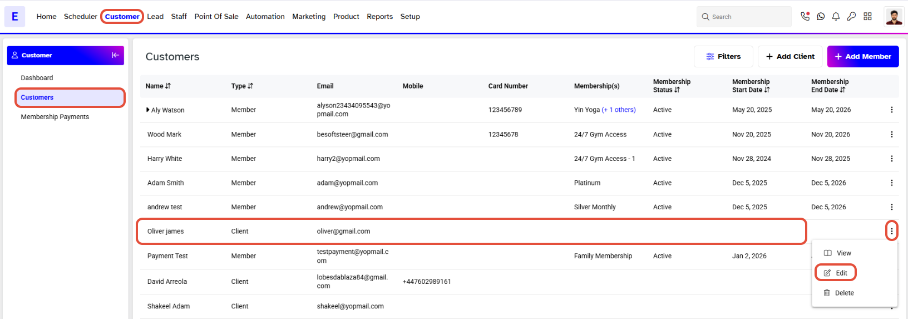Open the phone call icon
The height and width of the screenshot is (319, 908).
click(x=805, y=17)
